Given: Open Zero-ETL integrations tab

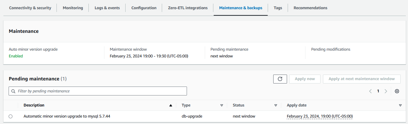Looking at the screenshot, I should tap(188, 8).
